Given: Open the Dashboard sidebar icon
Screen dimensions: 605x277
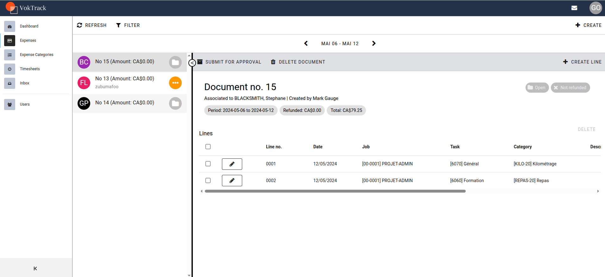Looking at the screenshot, I should pyautogui.click(x=9, y=26).
